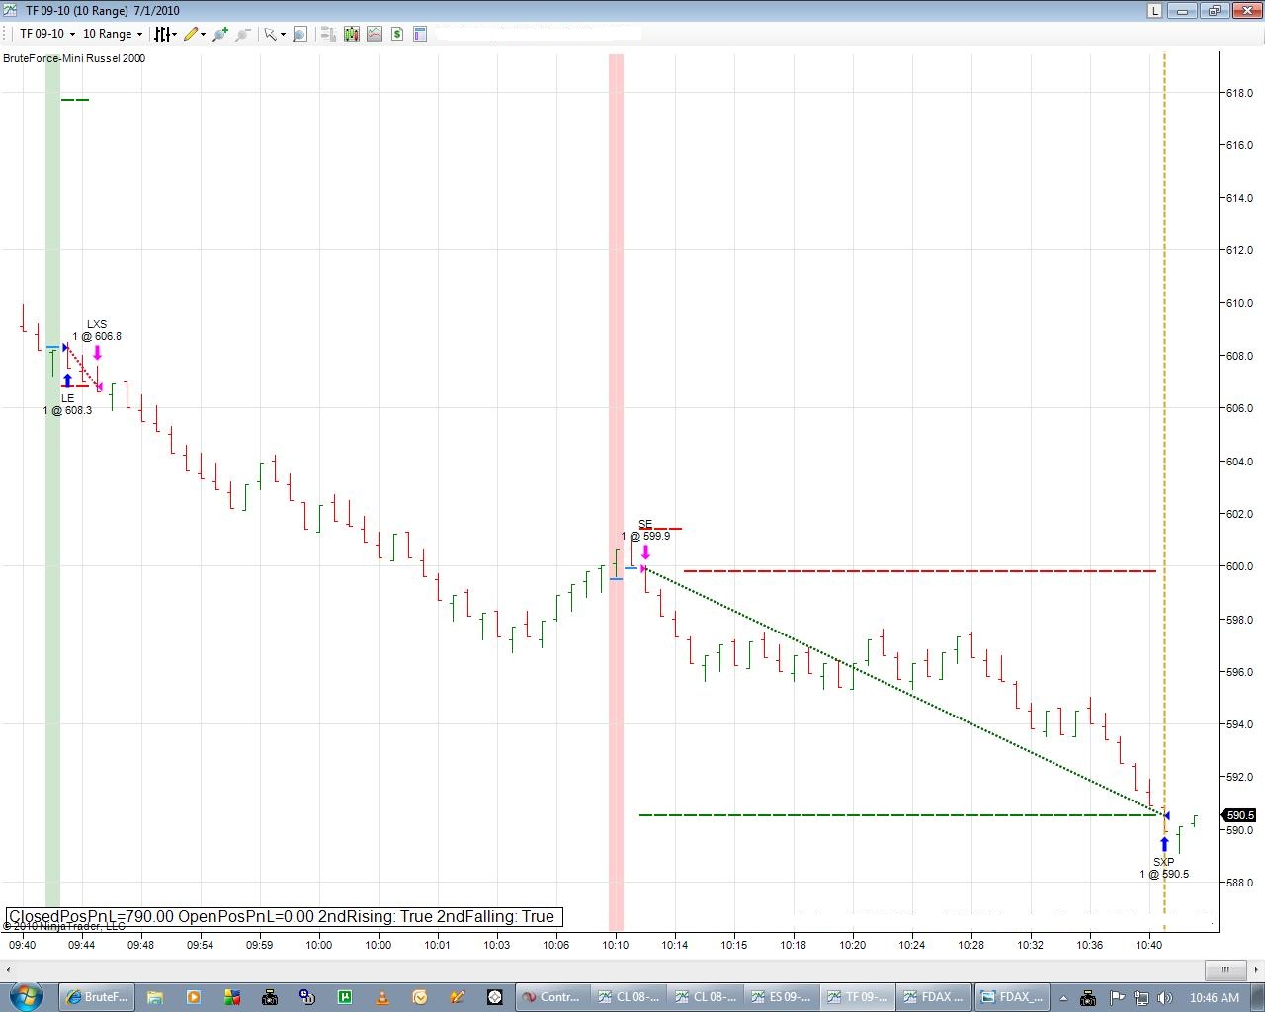This screenshot has height=1012, width=1265.
Task: Open the Windows Explorer folder taskbar icon
Action: tap(154, 996)
